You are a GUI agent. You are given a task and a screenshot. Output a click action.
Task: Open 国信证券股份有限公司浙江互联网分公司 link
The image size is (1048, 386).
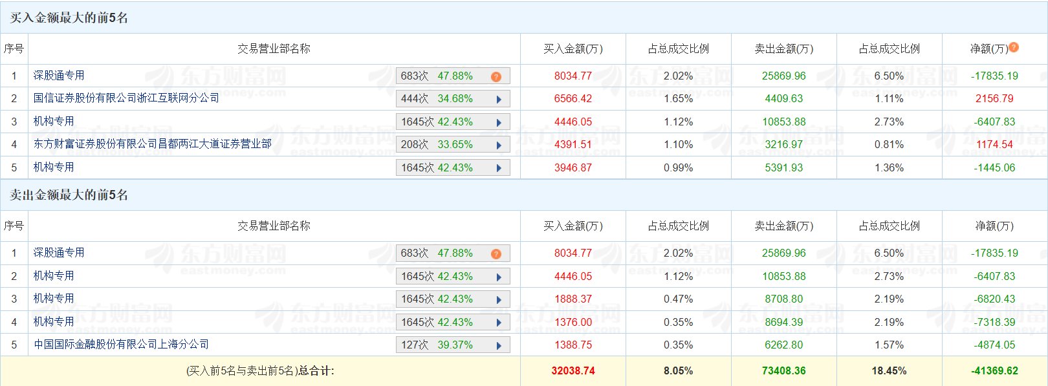click(126, 98)
